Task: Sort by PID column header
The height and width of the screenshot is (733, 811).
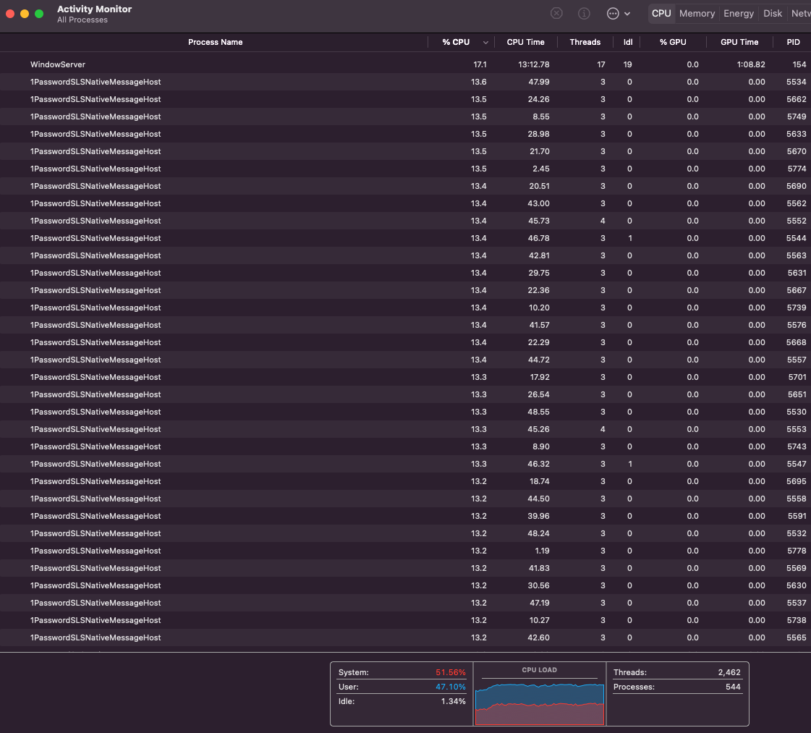Action: tap(793, 42)
